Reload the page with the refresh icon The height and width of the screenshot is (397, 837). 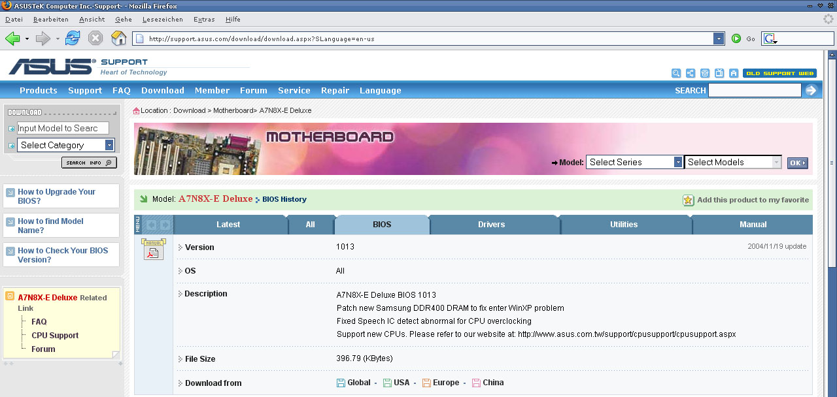[73, 39]
